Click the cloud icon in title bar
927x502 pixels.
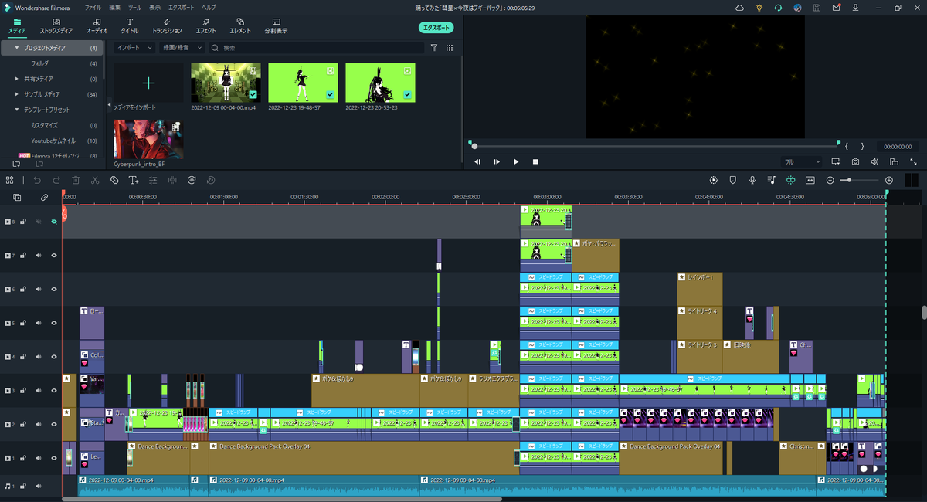tap(740, 8)
